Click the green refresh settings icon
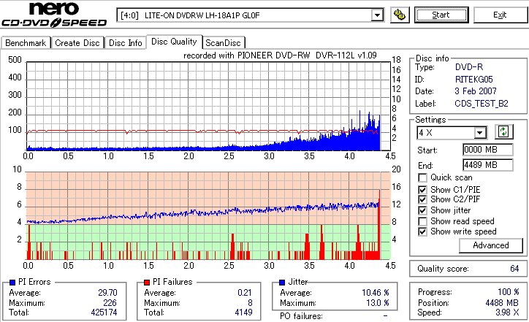The width and height of the screenshot is (529, 322). pyautogui.click(x=503, y=131)
